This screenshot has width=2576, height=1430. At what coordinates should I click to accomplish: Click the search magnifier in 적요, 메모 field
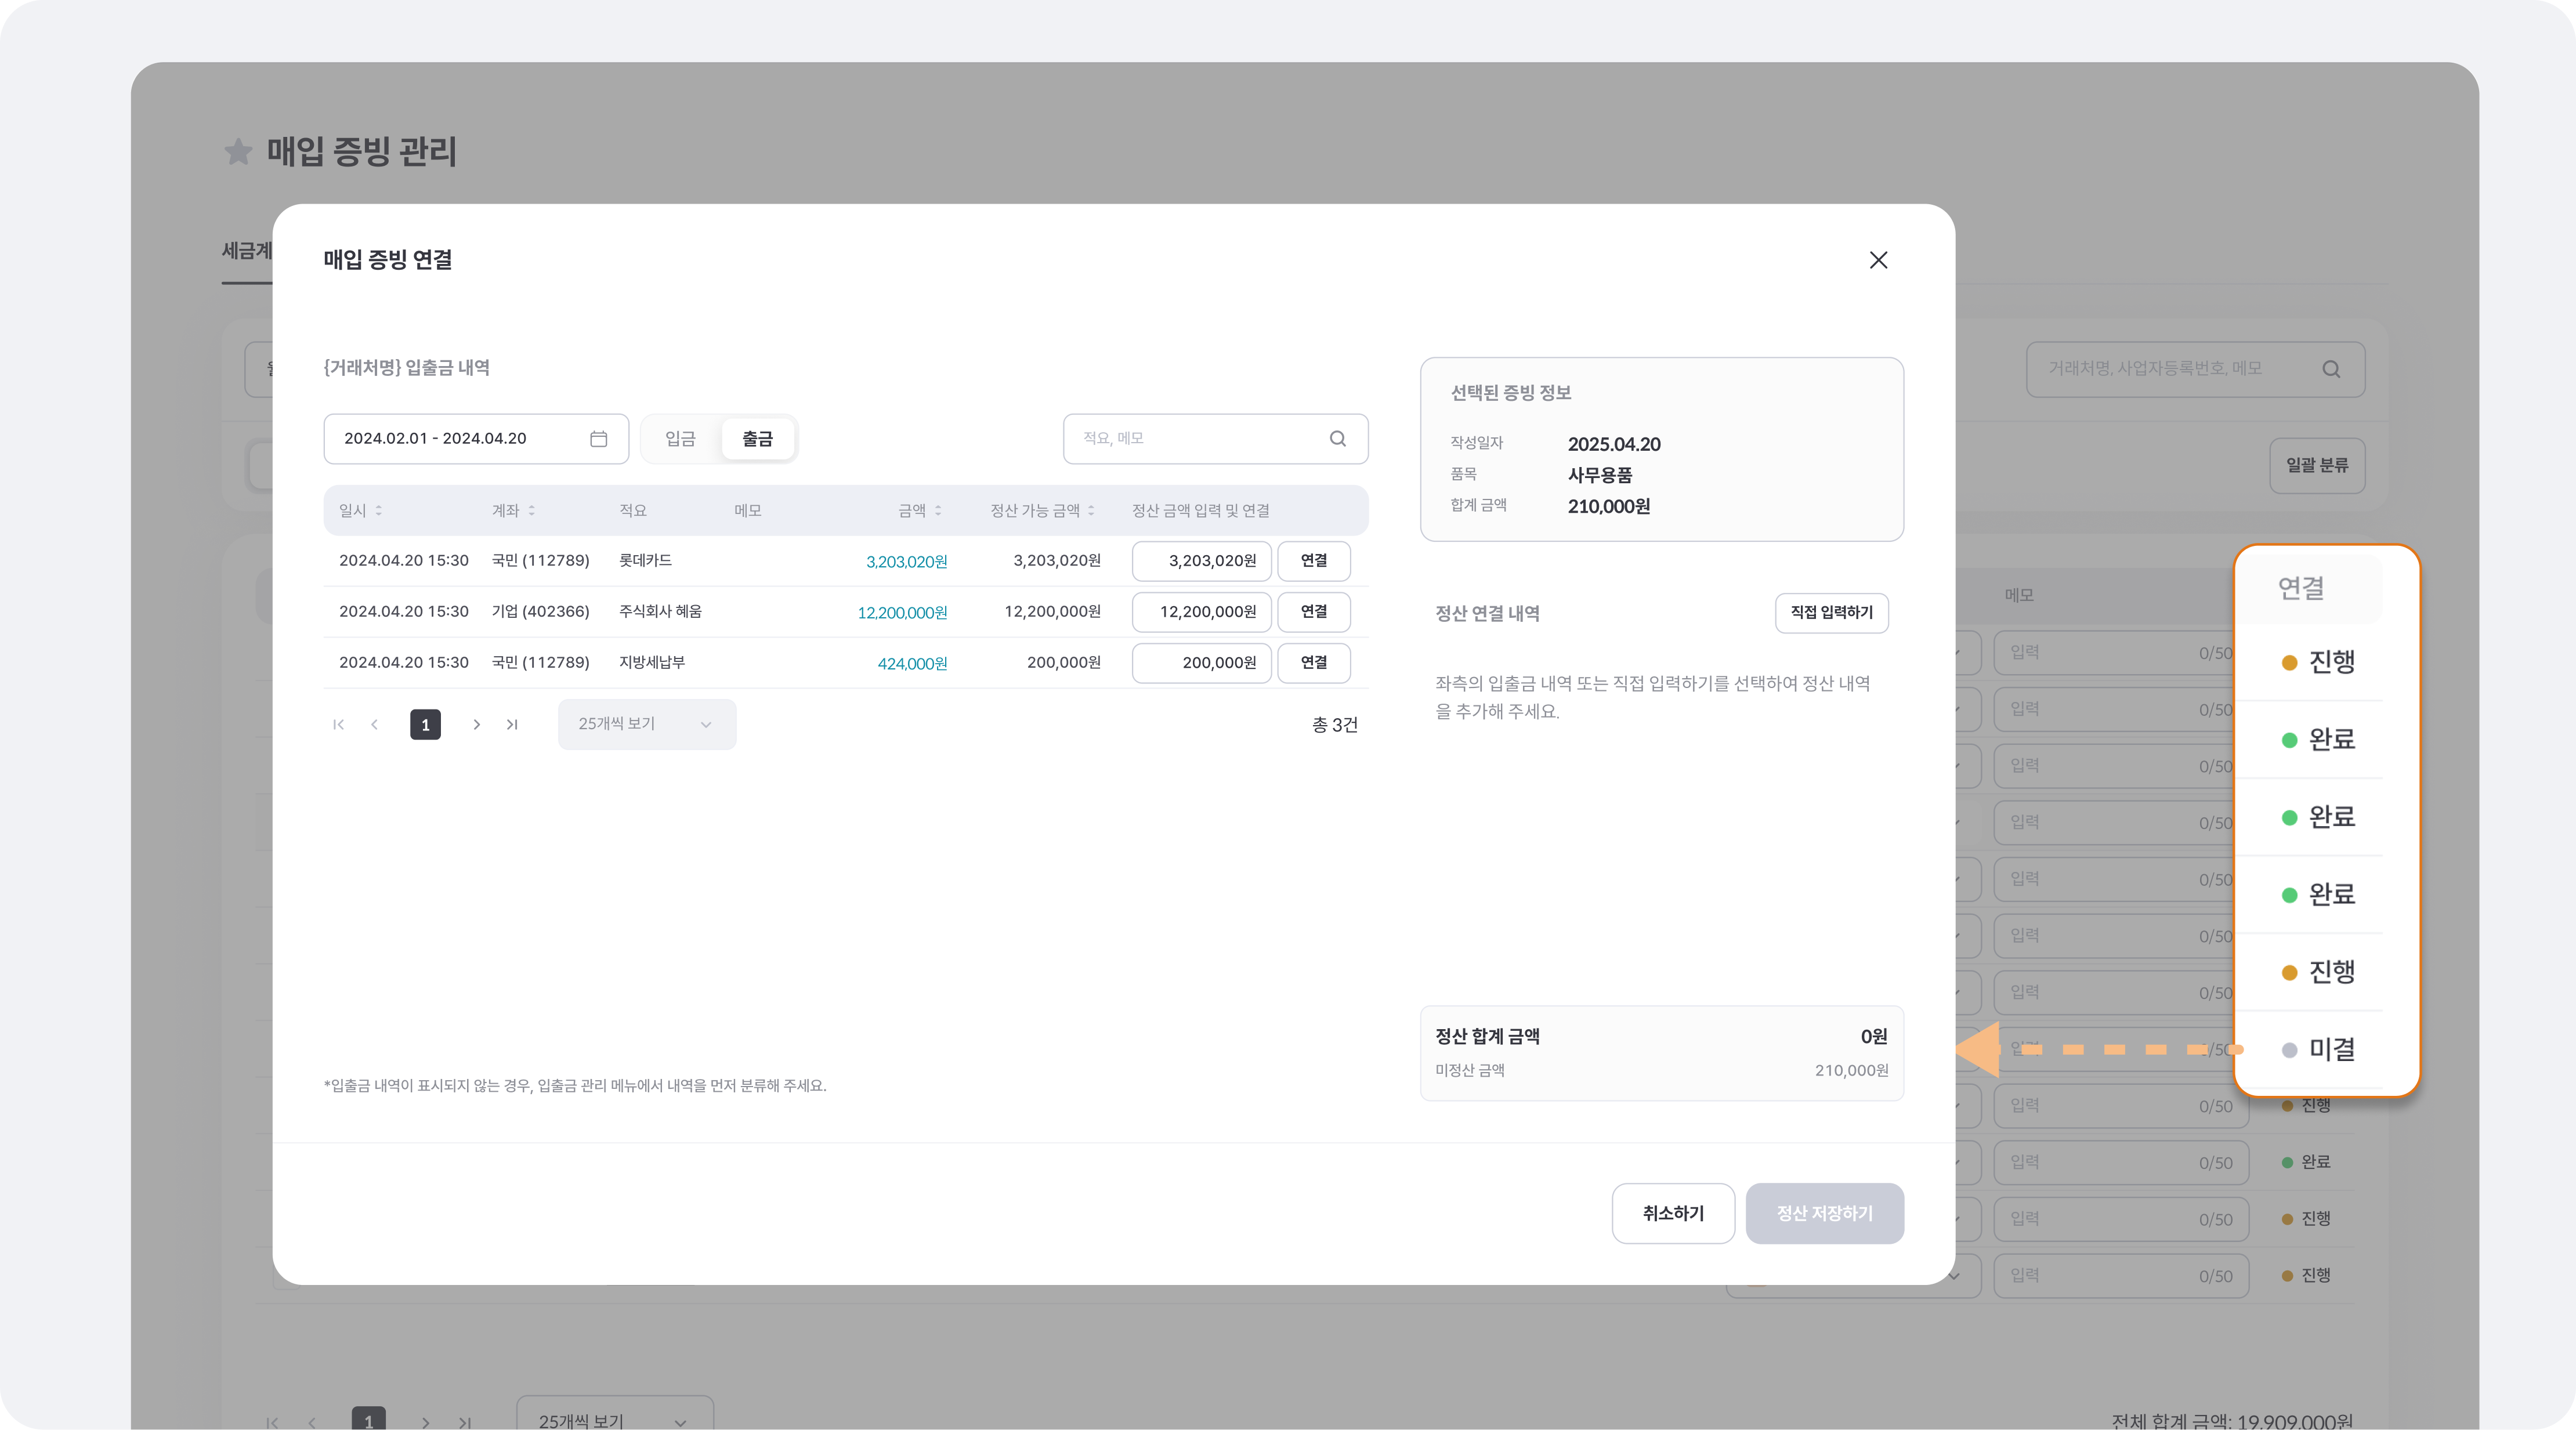[1337, 439]
